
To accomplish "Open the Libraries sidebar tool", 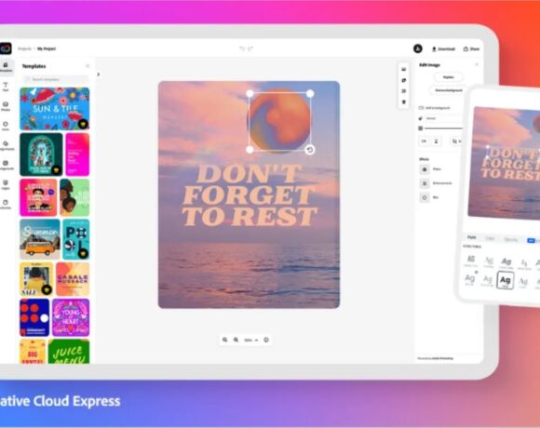I will (6, 205).
